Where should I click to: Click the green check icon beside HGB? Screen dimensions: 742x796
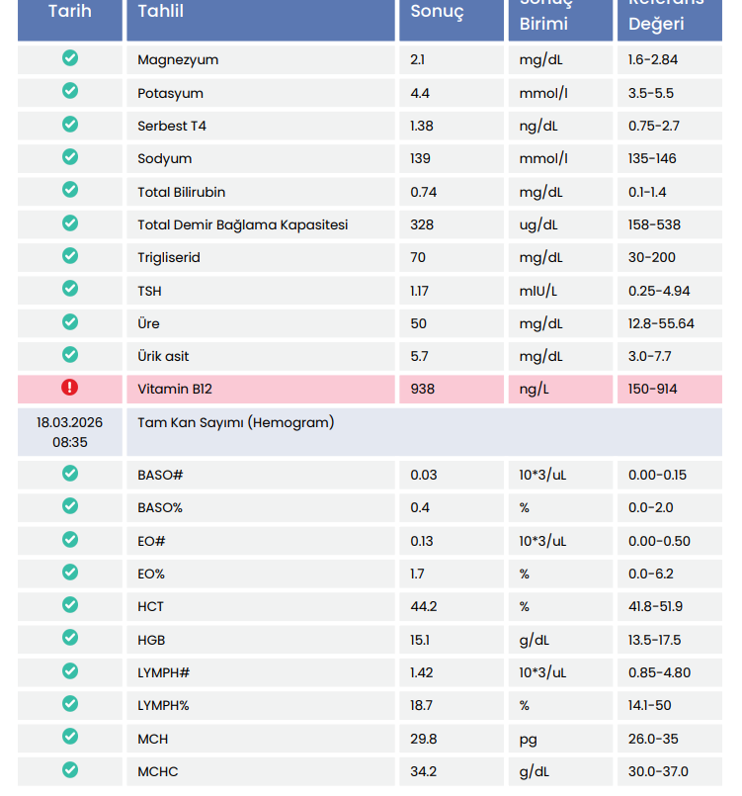pyautogui.click(x=70, y=638)
